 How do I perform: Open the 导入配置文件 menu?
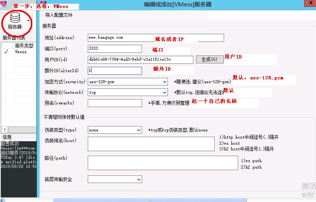(x=59, y=15)
